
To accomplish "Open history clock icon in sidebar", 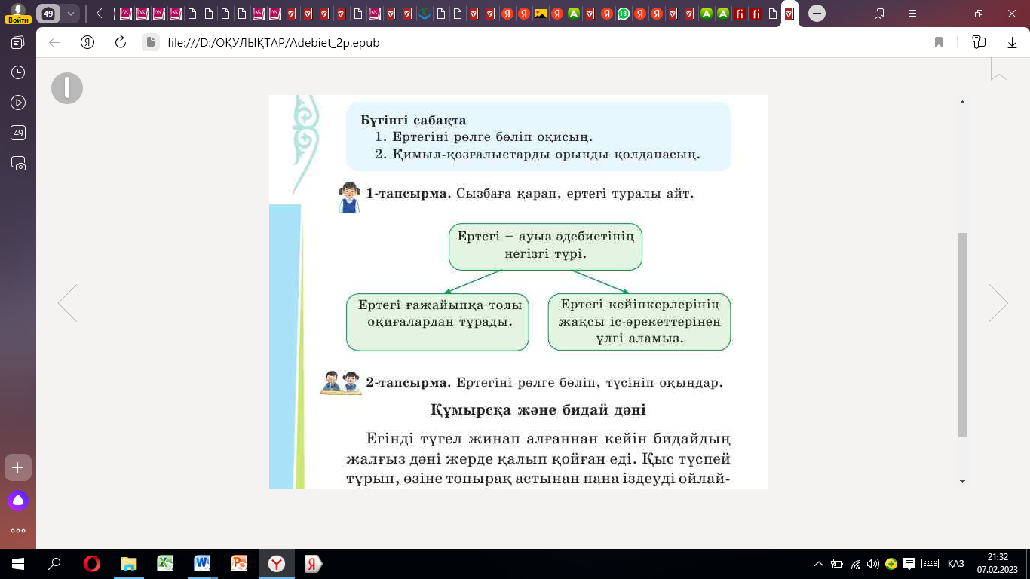I will pos(18,73).
